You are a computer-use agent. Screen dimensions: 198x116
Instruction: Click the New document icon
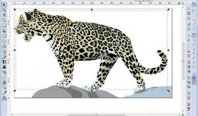189,4
